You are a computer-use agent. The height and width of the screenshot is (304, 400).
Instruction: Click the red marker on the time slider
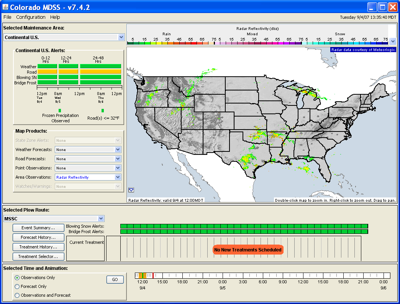[153, 275]
